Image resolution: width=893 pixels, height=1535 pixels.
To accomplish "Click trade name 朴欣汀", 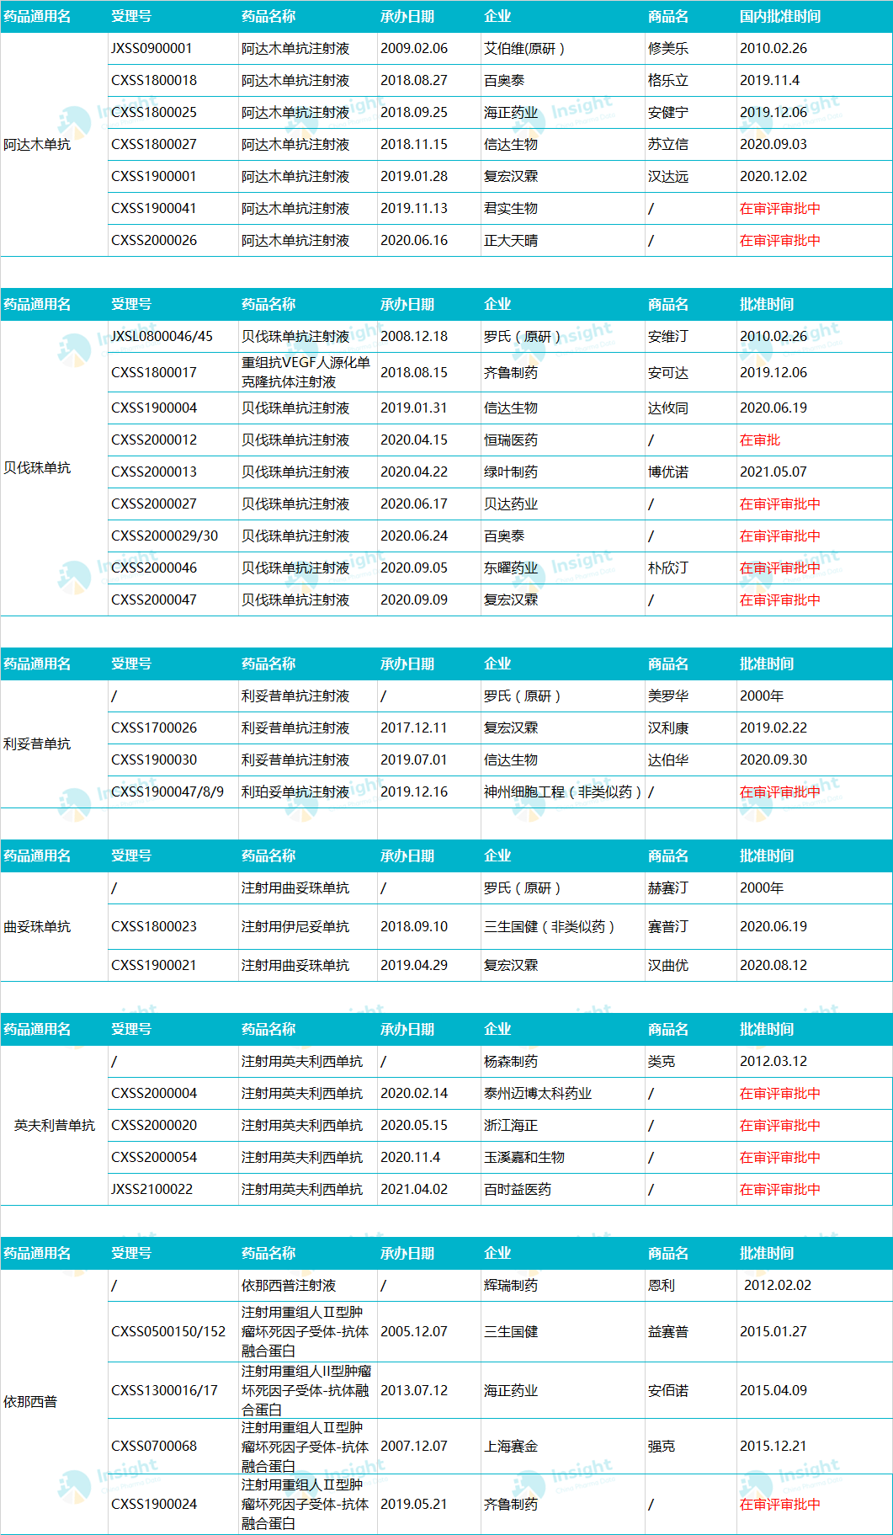I will tap(668, 568).
